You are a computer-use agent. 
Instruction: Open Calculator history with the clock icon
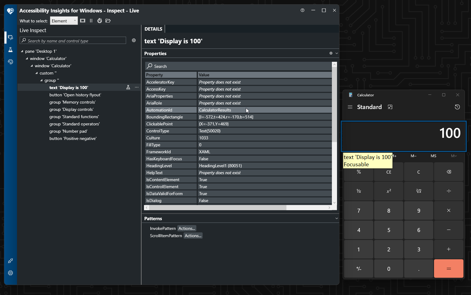pyautogui.click(x=457, y=107)
